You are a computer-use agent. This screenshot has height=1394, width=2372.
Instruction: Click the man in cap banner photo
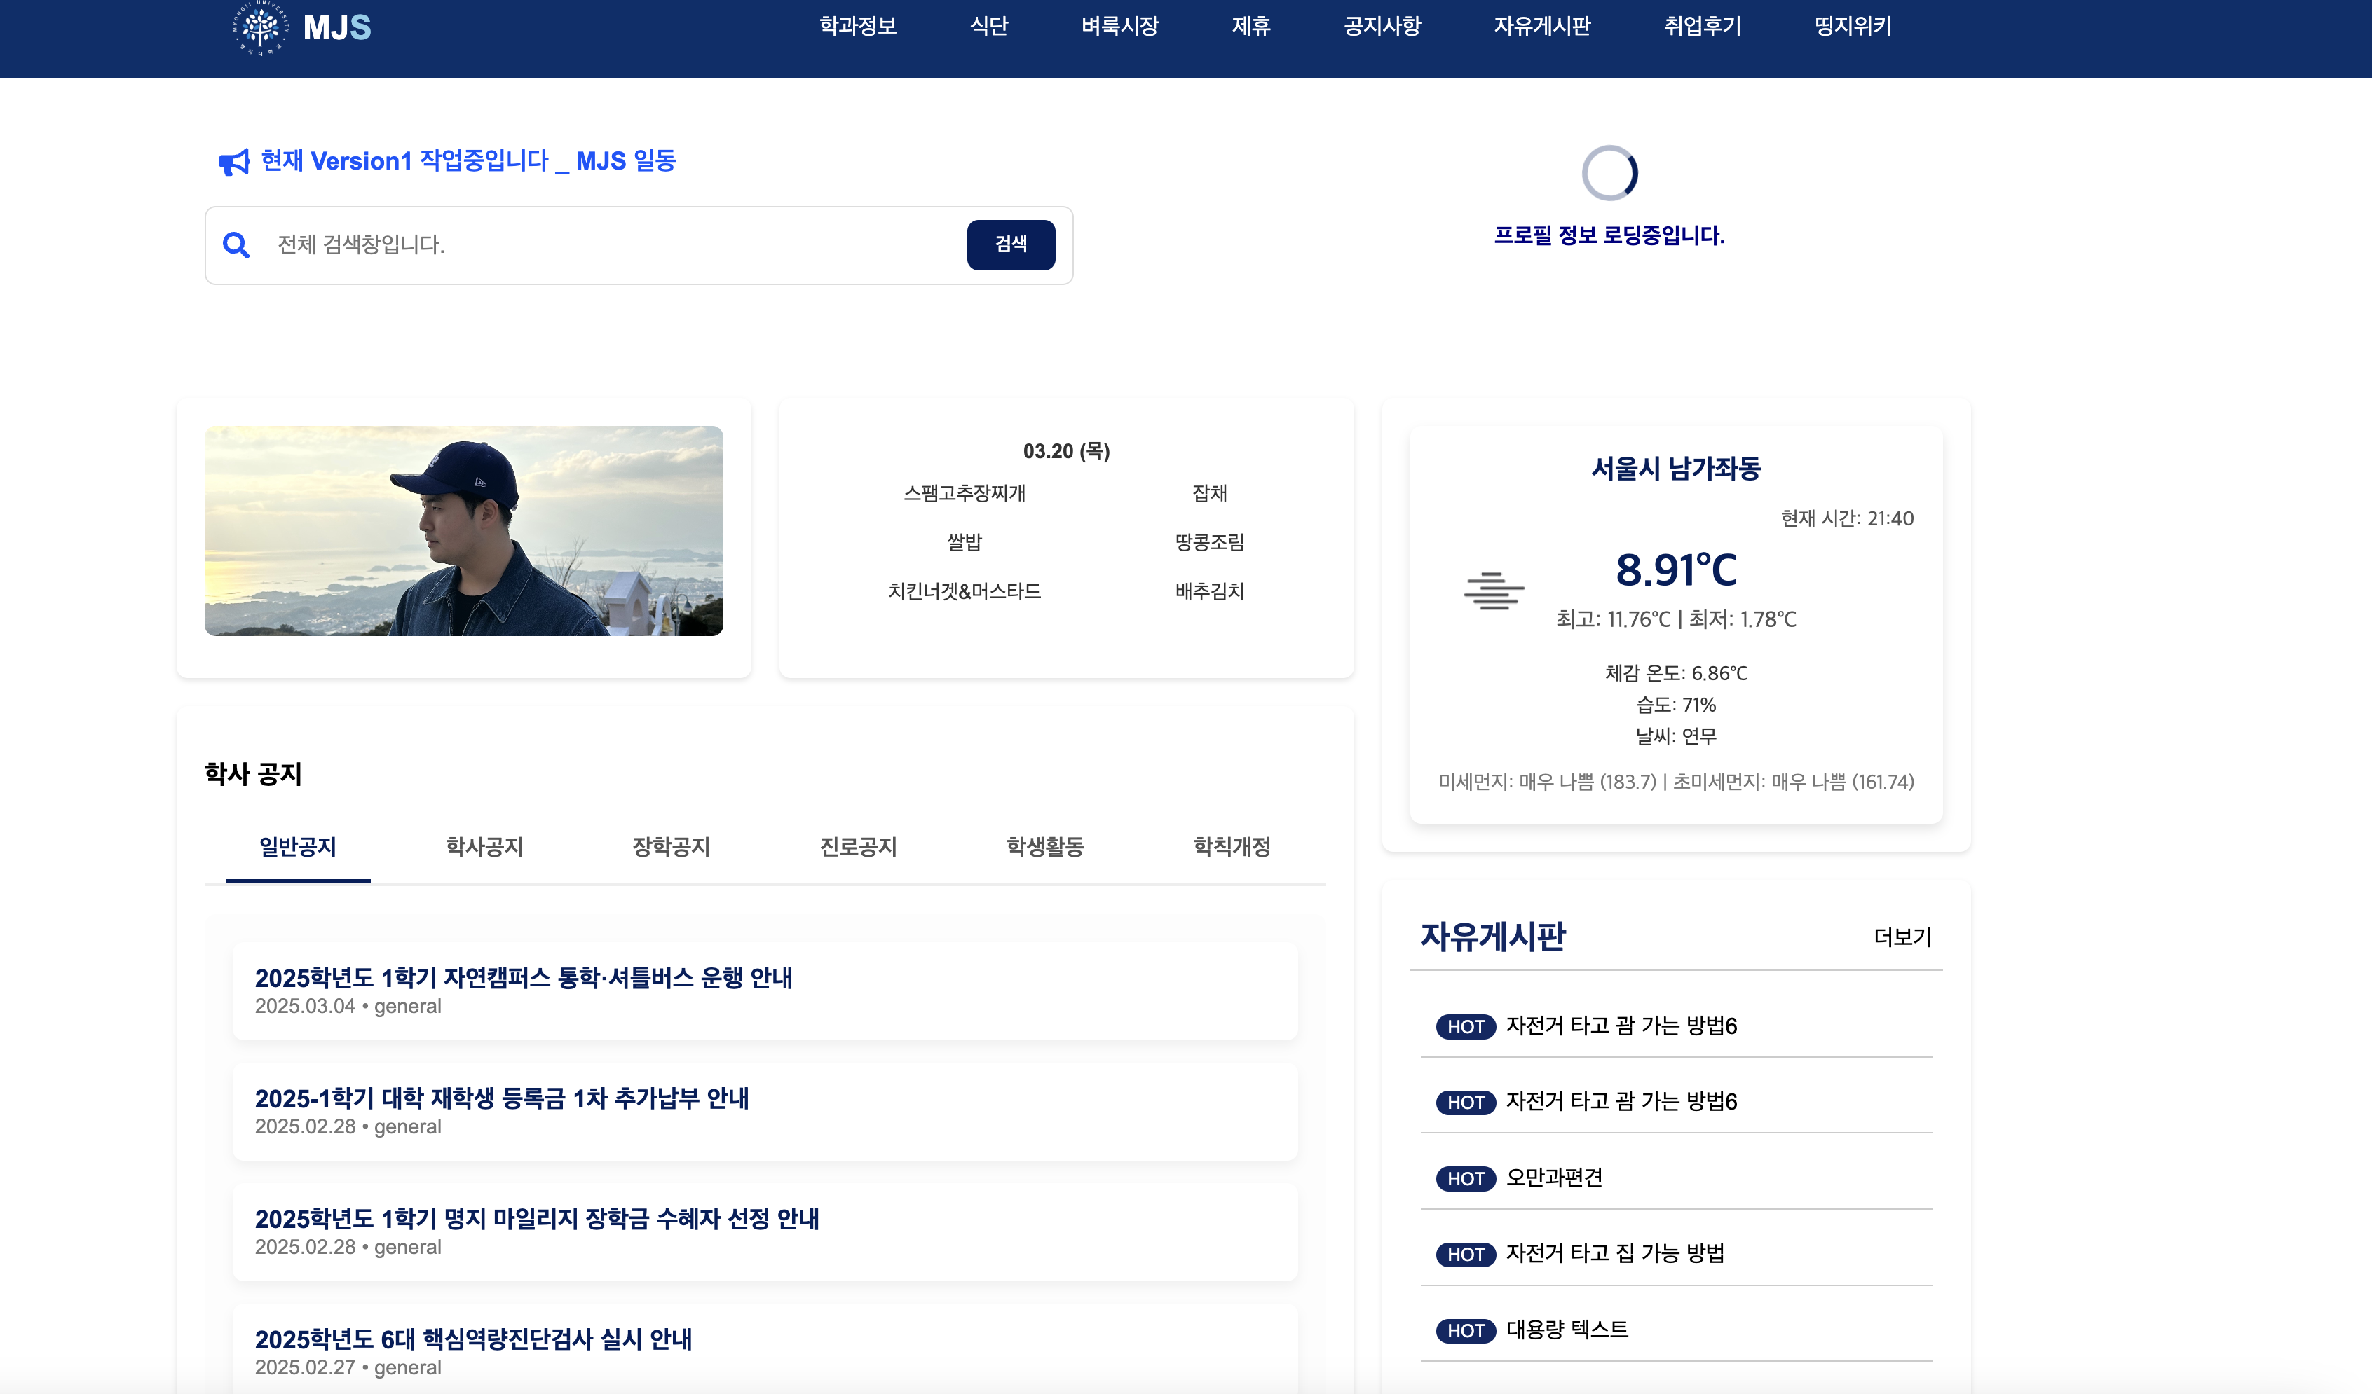click(x=463, y=532)
